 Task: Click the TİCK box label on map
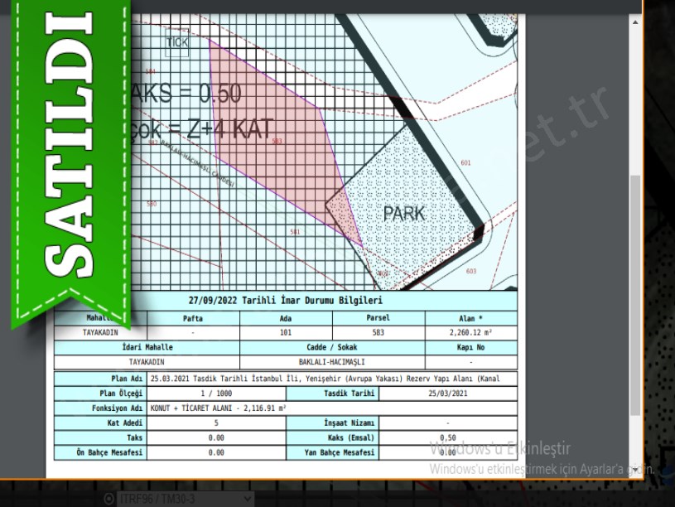click(177, 41)
